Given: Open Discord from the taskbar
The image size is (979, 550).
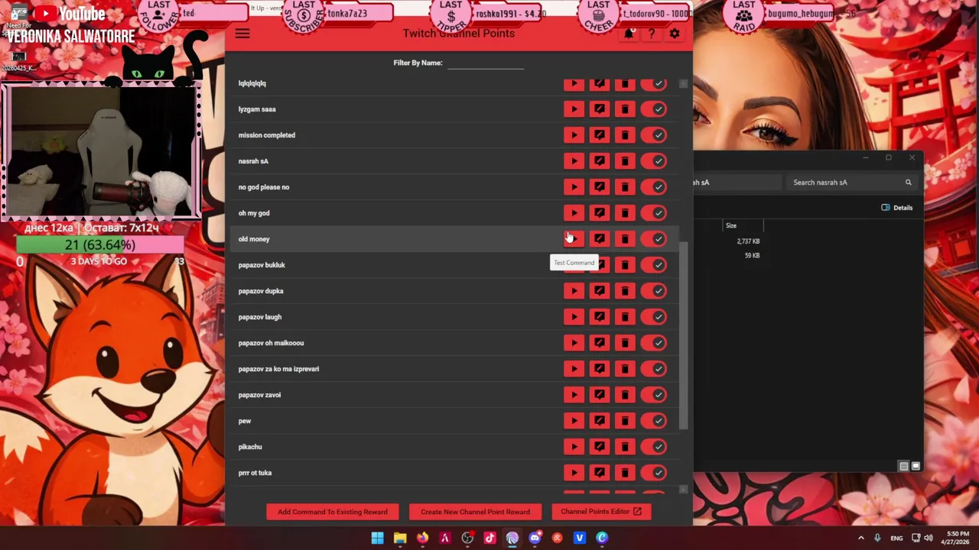Looking at the screenshot, I should click(x=535, y=538).
